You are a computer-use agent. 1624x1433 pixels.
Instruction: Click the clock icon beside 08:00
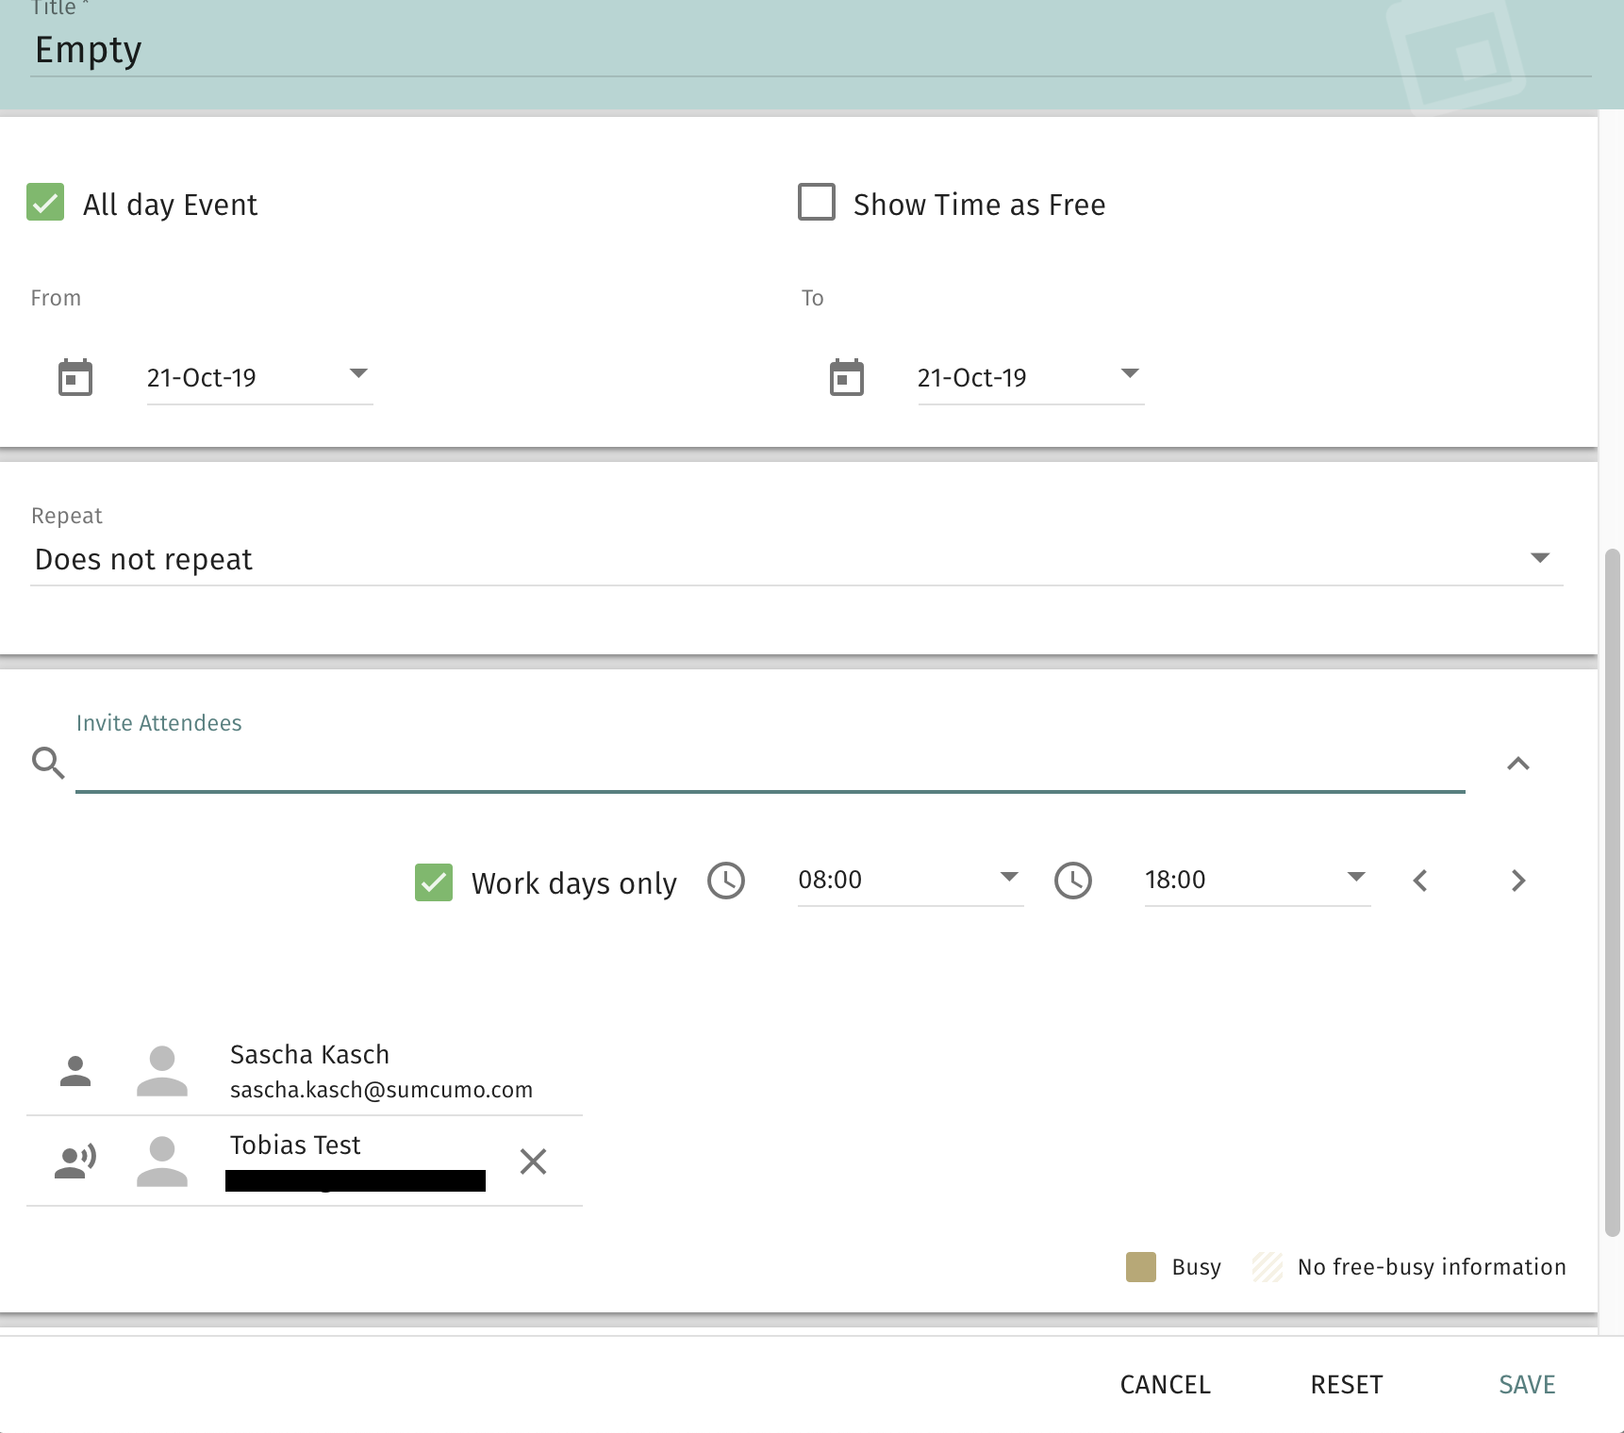[726, 881]
